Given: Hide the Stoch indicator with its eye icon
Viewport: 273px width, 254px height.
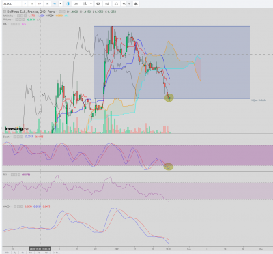Looking at the screenshot, I should pyautogui.click(x=15, y=137).
